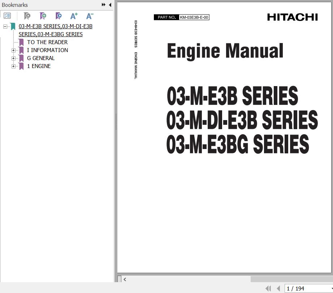Select the I INFORMATION bookmark

click(47, 50)
